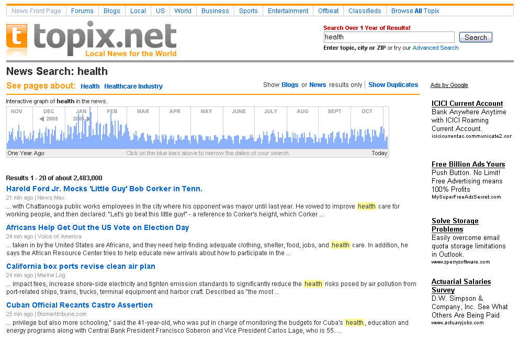Click the topix.net wordmark logo
This screenshot has height=339, width=519.
105,39
